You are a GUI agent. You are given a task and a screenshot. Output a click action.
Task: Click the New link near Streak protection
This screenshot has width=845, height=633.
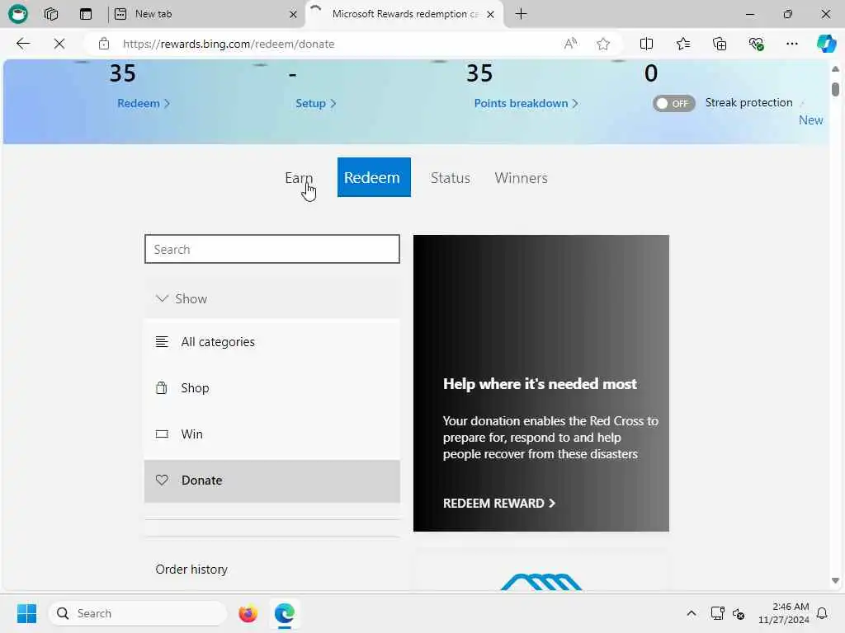click(810, 120)
